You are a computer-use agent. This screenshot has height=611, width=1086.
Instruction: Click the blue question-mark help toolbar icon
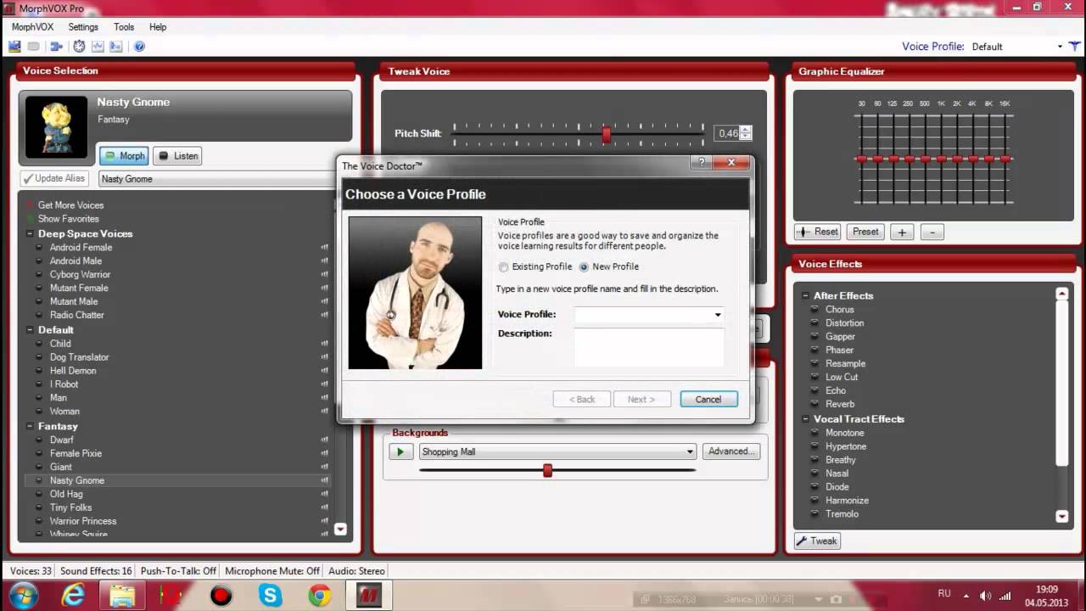click(x=139, y=47)
